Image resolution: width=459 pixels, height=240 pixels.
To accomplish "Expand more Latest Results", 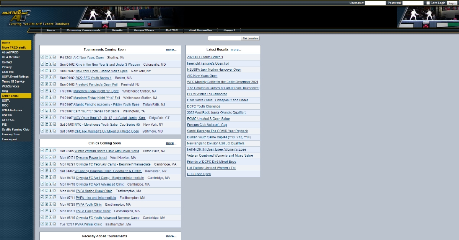I will [x=236, y=50].
